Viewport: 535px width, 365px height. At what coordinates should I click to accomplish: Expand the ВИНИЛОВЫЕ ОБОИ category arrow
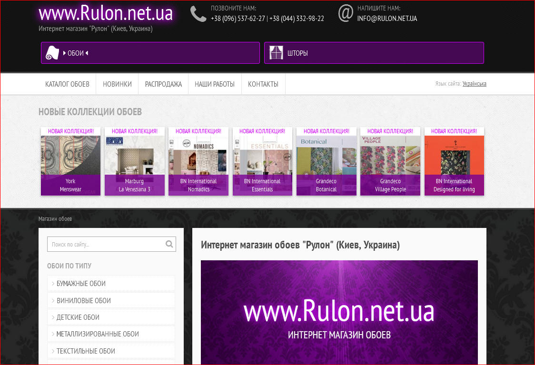point(53,301)
